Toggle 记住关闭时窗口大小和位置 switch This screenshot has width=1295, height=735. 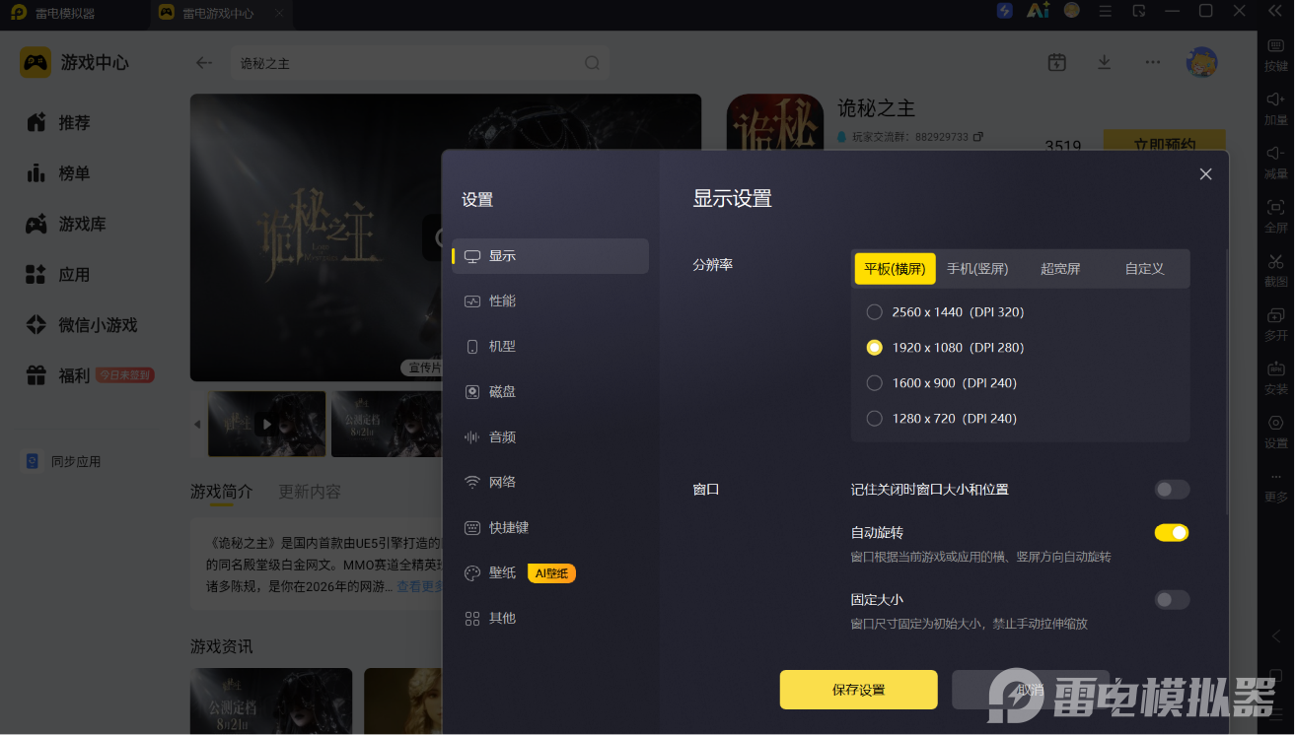(x=1172, y=490)
